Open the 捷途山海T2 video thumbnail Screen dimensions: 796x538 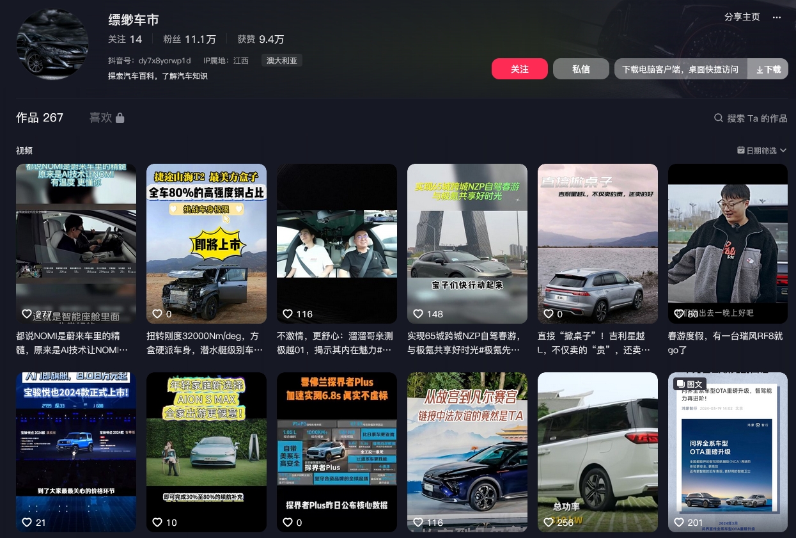coord(207,244)
